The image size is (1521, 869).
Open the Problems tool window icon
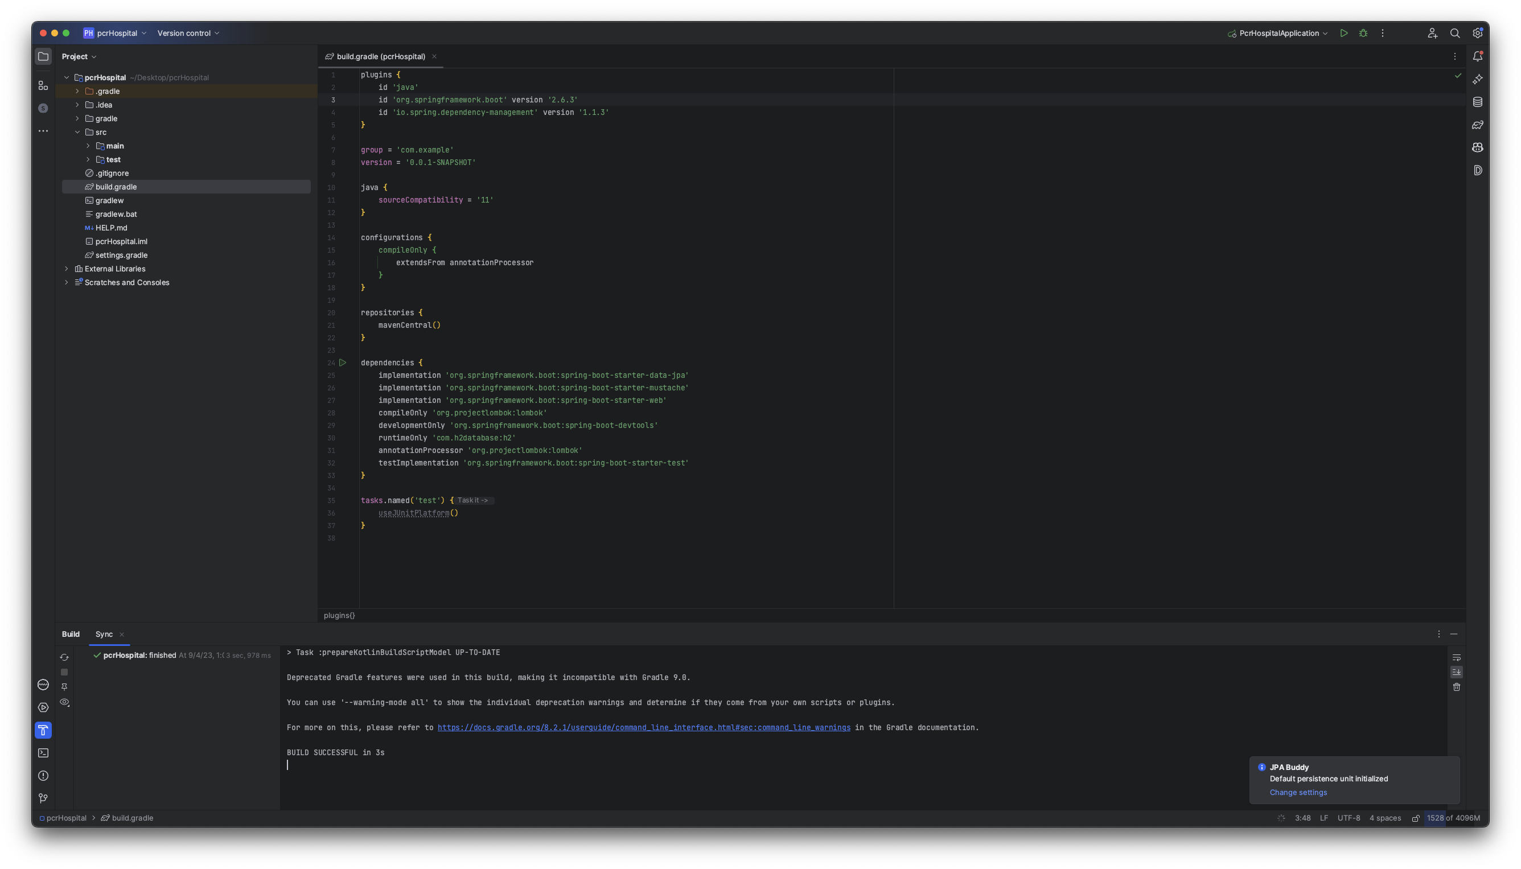click(x=43, y=776)
